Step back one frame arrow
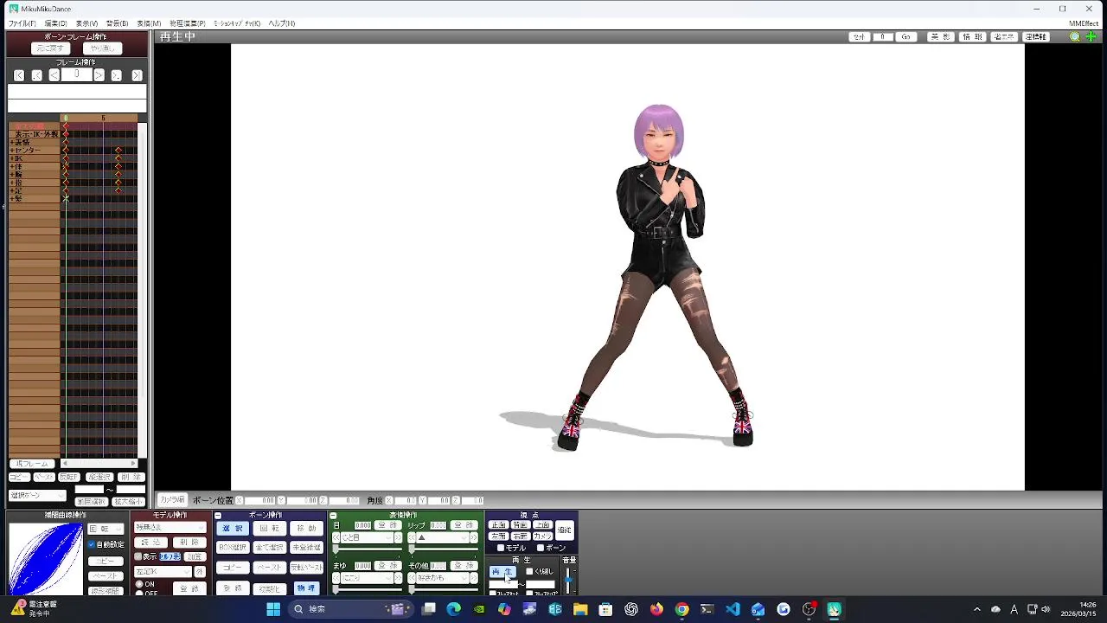This screenshot has height=623, width=1107. point(54,75)
